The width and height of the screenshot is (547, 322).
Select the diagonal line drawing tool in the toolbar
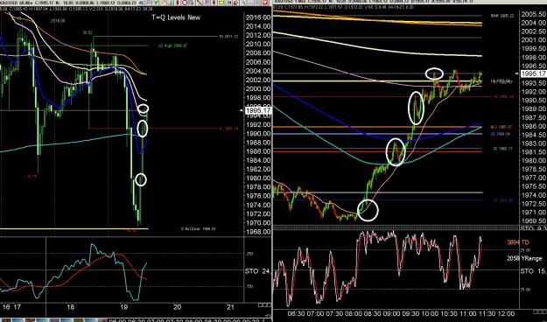(x=200, y=3)
